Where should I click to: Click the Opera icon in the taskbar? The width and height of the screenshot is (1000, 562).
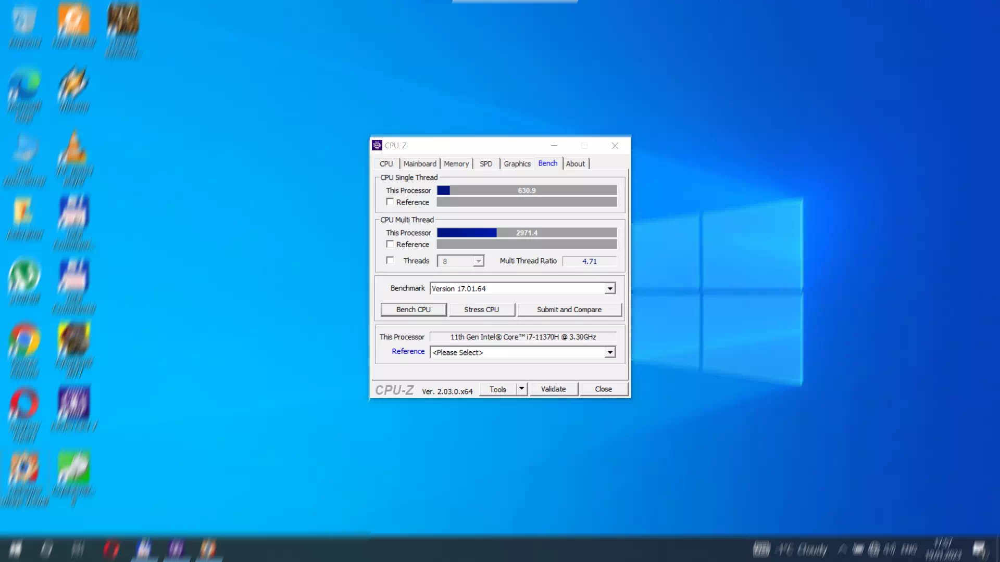coord(111,548)
